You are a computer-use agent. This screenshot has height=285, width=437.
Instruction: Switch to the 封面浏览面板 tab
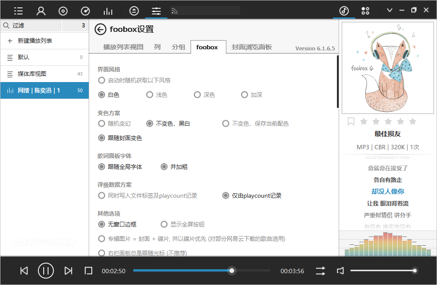pyautogui.click(x=251, y=47)
